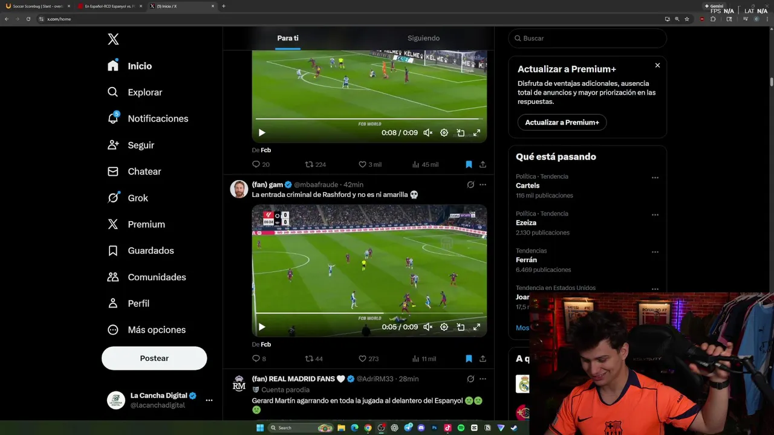Image resolution: width=774 pixels, height=435 pixels.
Task: Open Seguir in sidebar
Action: (131, 145)
